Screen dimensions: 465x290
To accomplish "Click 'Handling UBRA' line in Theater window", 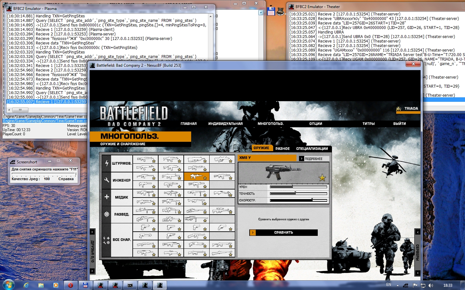I will (316, 32).
